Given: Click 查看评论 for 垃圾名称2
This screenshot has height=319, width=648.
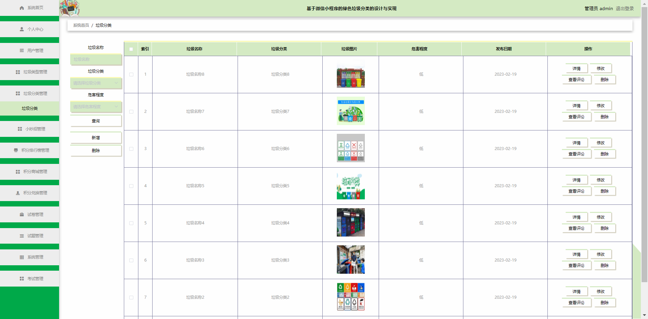Looking at the screenshot, I should 576,303.
